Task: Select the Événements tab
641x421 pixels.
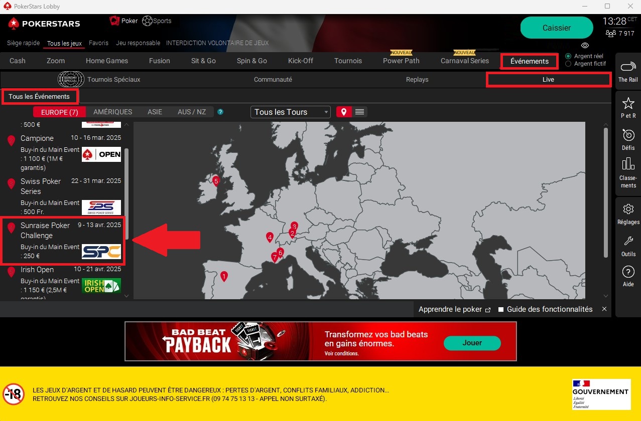Action: point(530,61)
